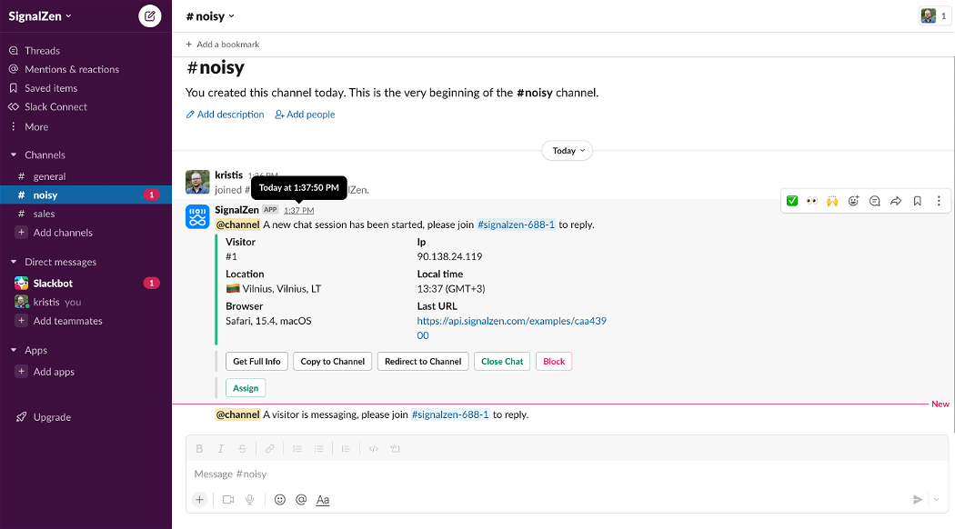Click Add apps plus icon
This screenshot has height=529, width=955.
[x=21, y=372]
